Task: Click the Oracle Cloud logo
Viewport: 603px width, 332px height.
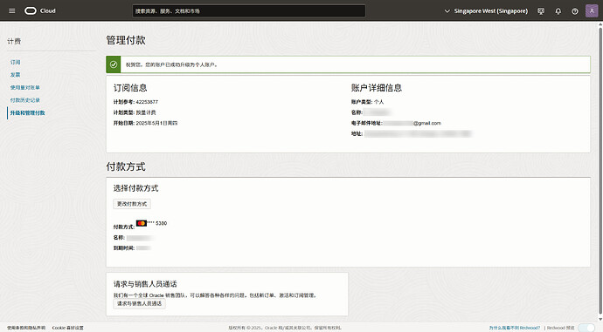Action: (40, 10)
